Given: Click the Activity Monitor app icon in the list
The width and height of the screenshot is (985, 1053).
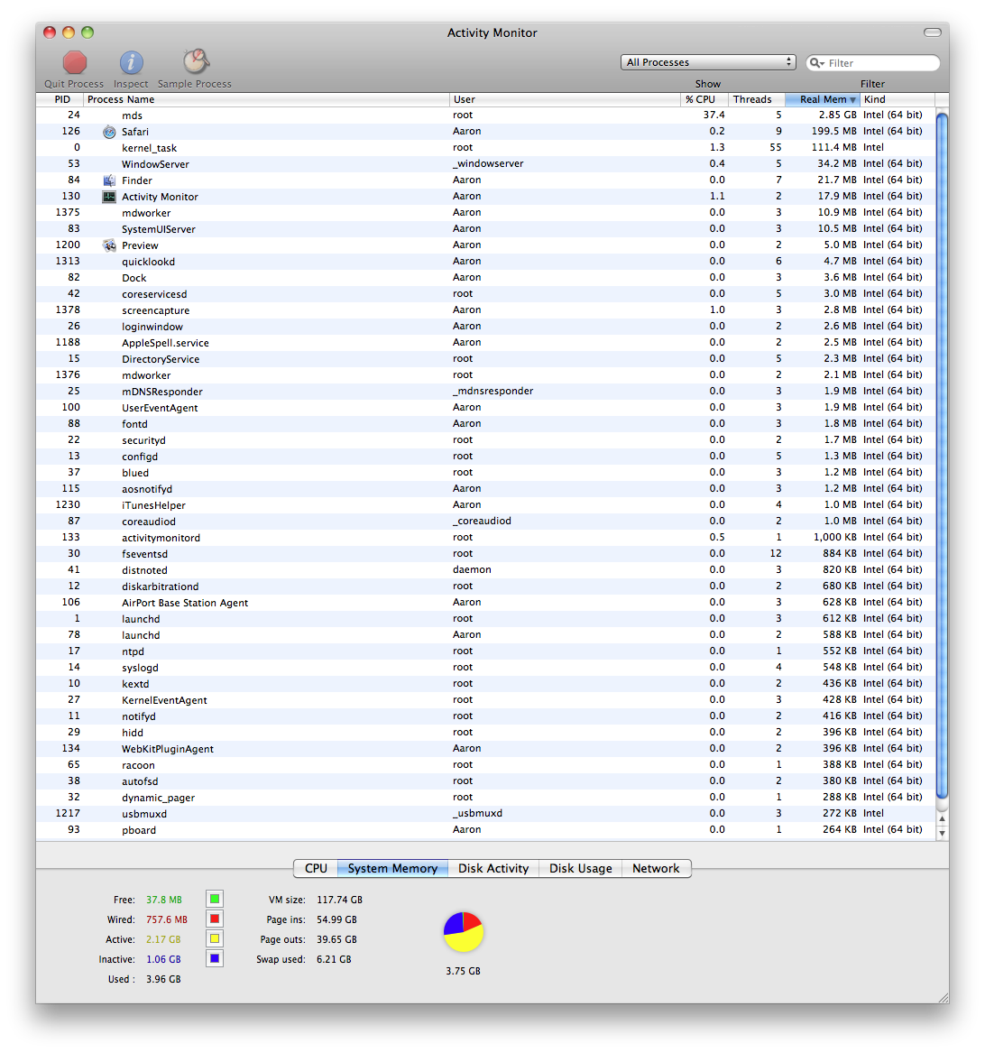Looking at the screenshot, I should tap(109, 197).
